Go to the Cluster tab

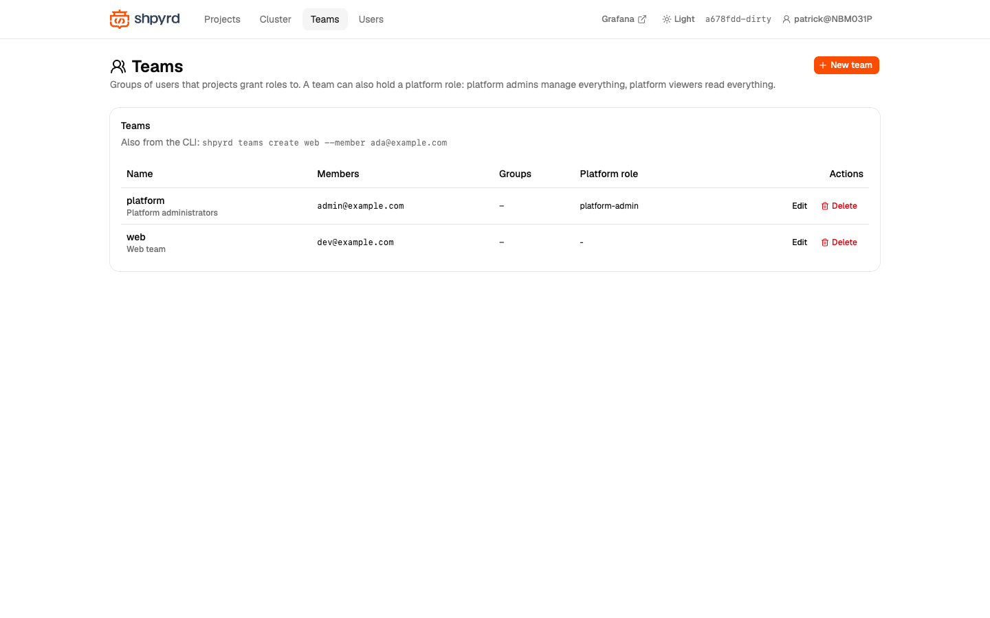[x=275, y=19]
